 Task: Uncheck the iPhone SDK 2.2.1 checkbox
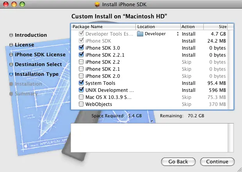(x=81, y=55)
